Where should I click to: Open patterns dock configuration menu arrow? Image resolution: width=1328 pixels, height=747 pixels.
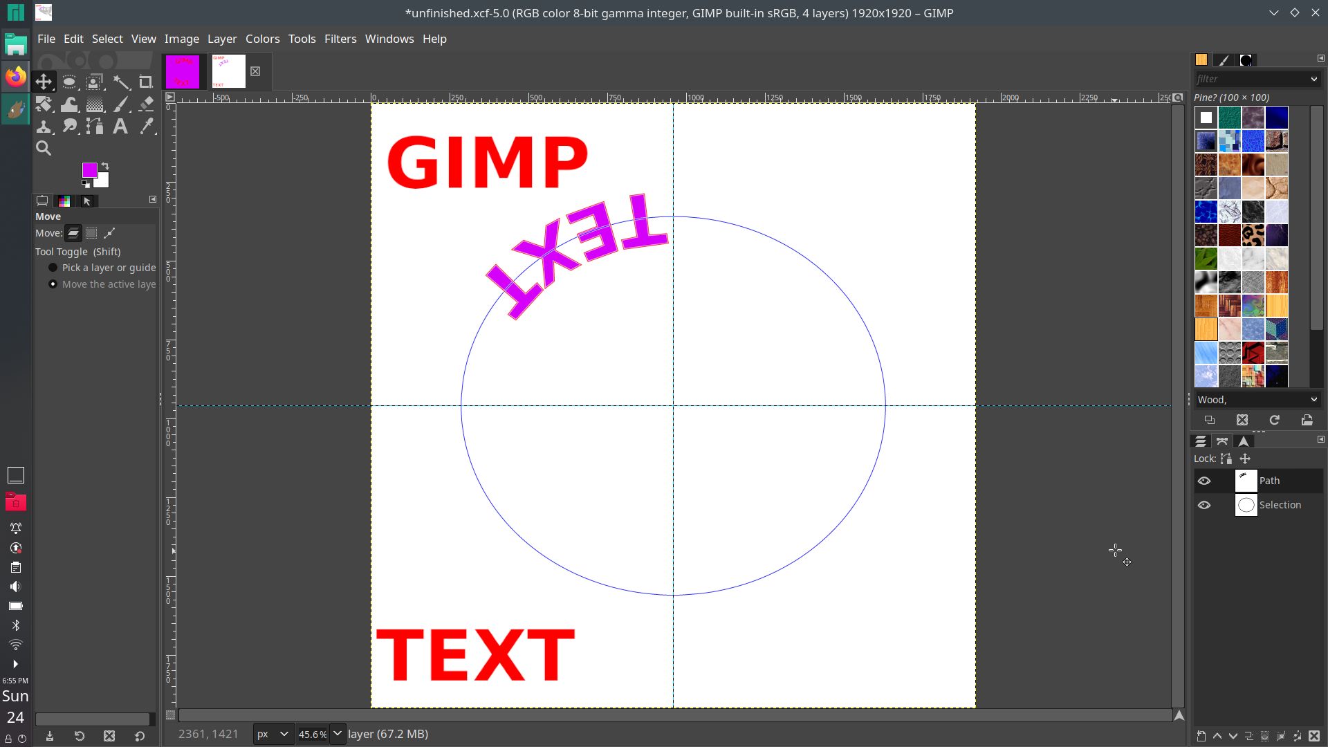(x=1320, y=59)
